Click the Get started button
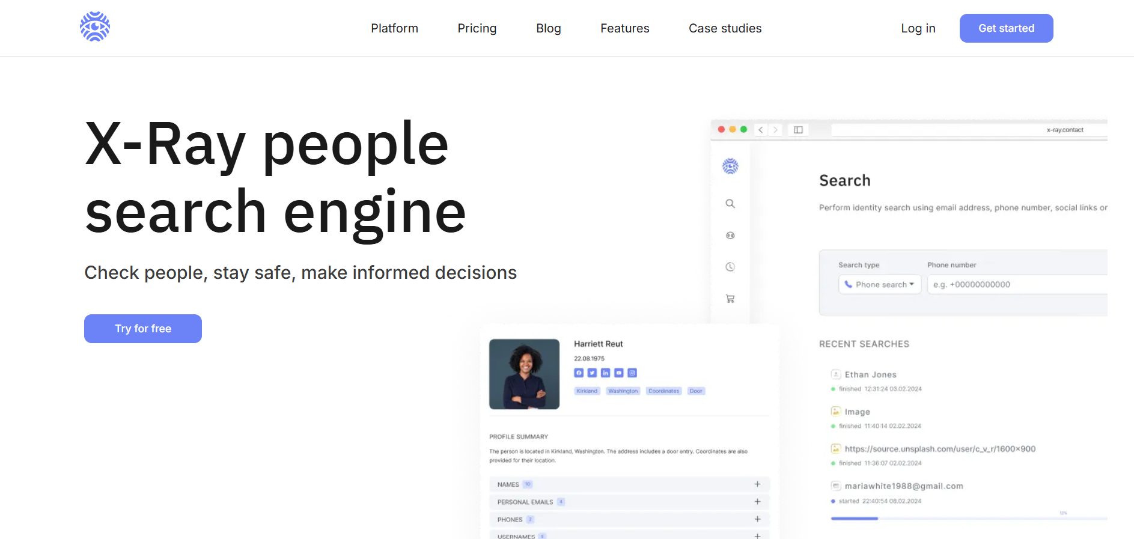The height and width of the screenshot is (539, 1134). [x=1006, y=28]
